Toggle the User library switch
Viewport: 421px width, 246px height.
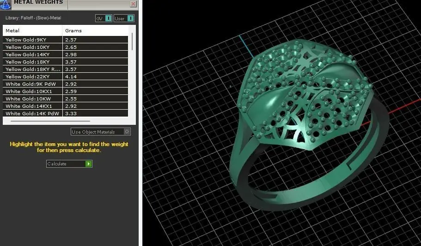coord(124,18)
